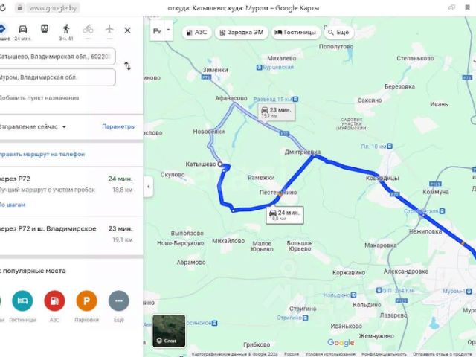Select walking travel mode icon
The height and width of the screenshot is (357, 476).
pos(66,29)
